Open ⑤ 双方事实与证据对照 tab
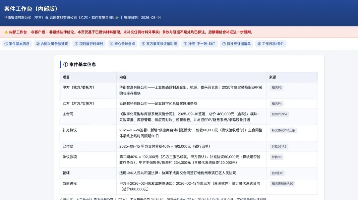358x200 pixels. tap(159, 44)
